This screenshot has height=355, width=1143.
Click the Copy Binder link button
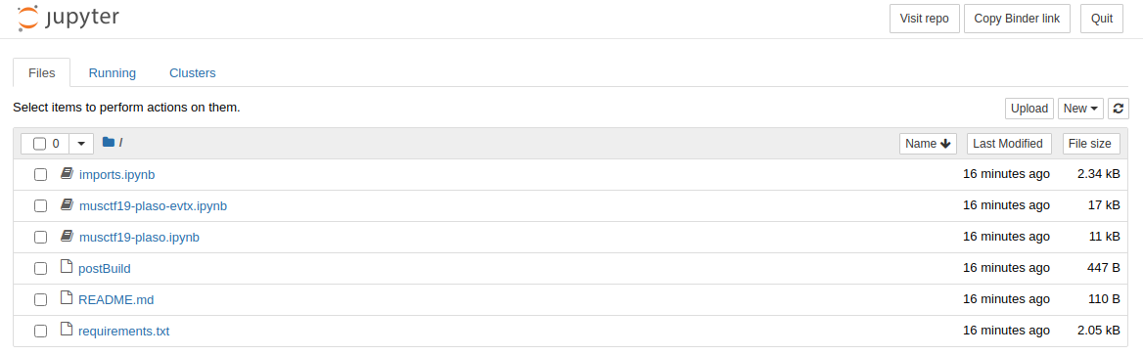1017,19
